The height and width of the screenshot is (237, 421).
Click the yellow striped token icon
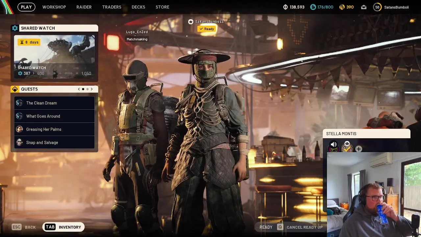(342, 7)
